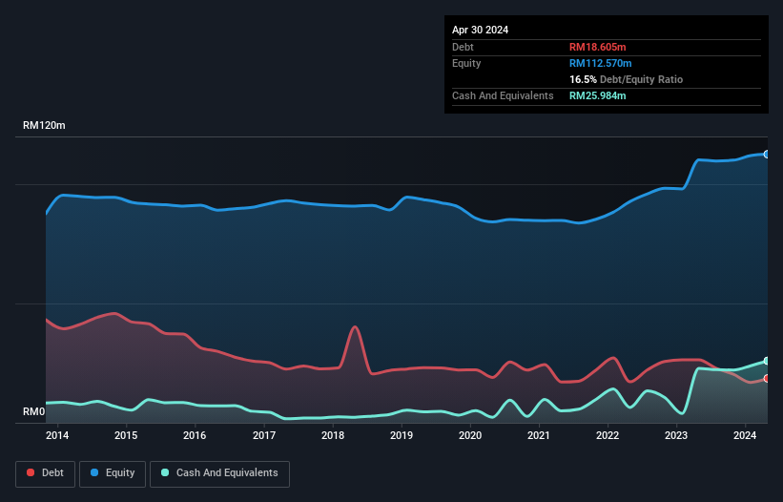783x502 pixels.
Task: Select the 2024 x-axis label
Action: (745, 435)
